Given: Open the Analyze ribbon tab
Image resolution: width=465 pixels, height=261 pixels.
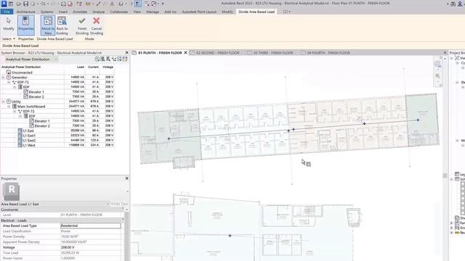Looking at the screenshot, I should tap(99, 12).
